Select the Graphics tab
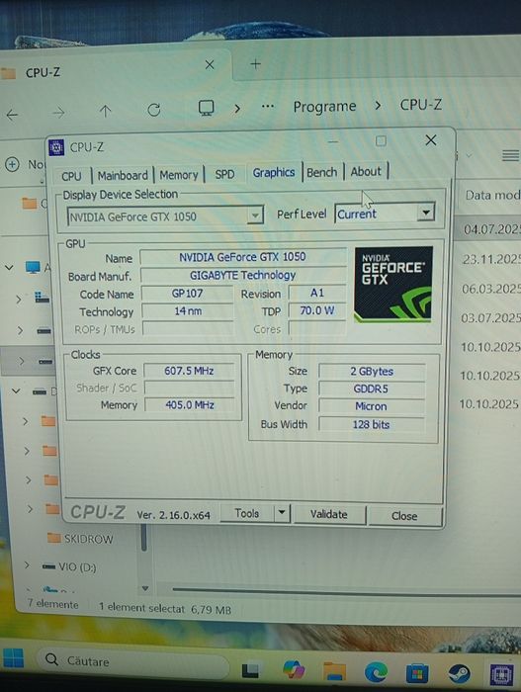 (274, 172)
